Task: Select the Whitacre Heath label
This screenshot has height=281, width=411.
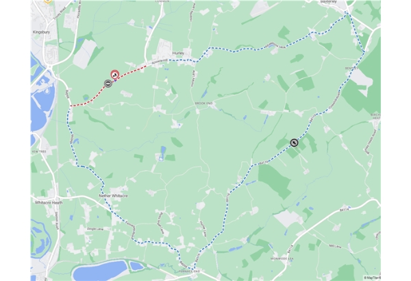Action: (x=49, y=203)
